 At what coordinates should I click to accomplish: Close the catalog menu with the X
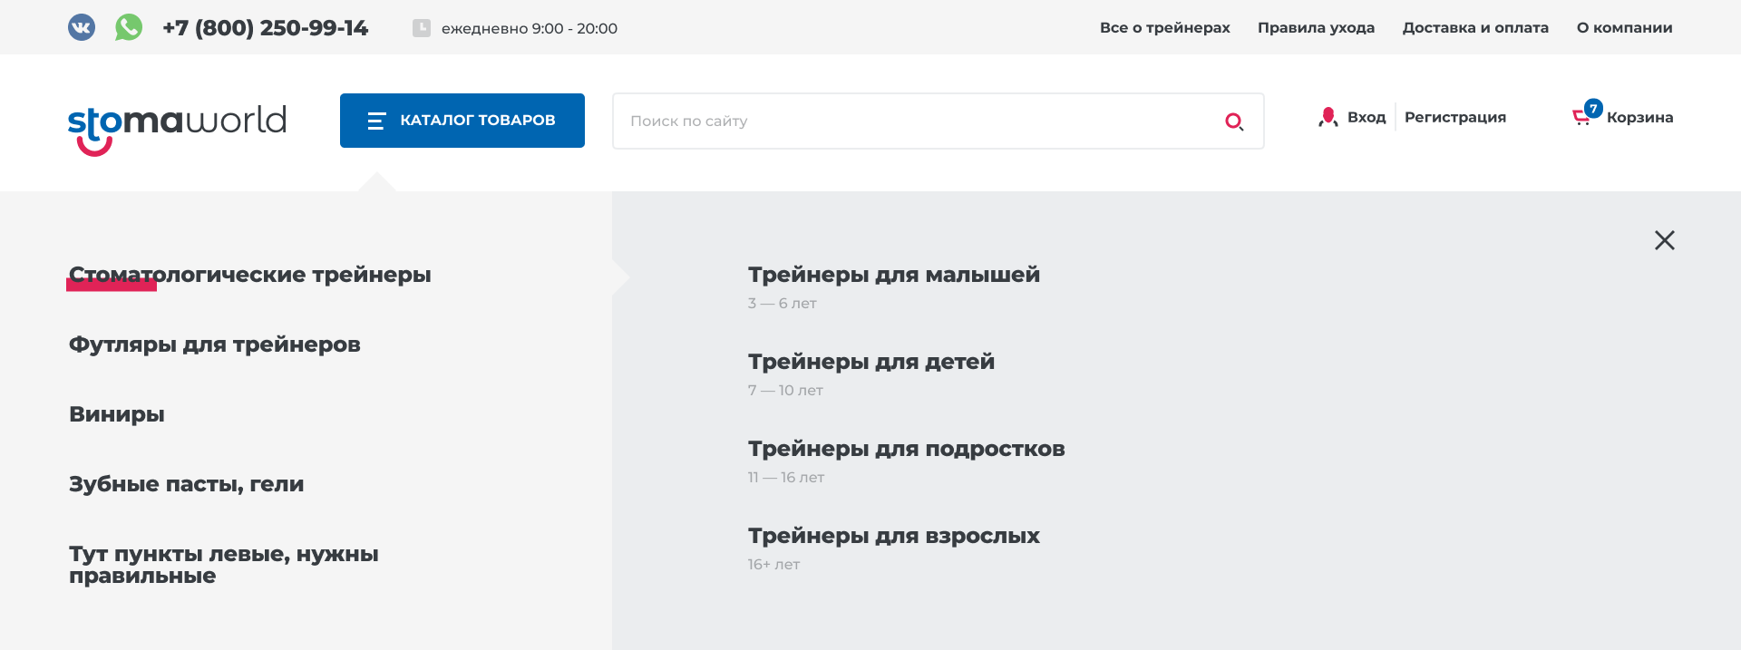(1665, 240)
